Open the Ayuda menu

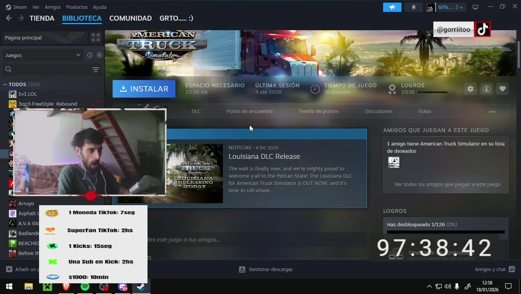pyautogui.click(x=100, y=7)
